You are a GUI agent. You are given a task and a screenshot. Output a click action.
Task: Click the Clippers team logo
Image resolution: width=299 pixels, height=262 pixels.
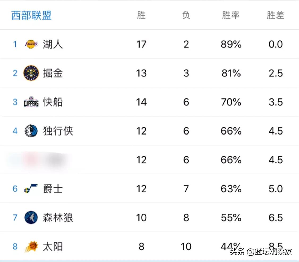pyautogui.click(x=31, y=102)
